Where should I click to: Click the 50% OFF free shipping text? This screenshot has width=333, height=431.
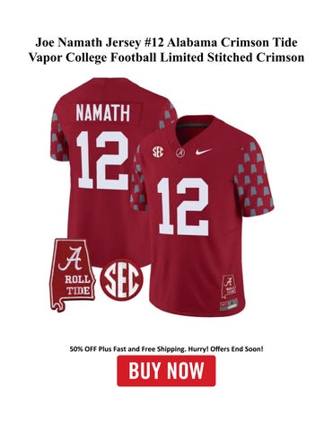[x=166, y=348]
